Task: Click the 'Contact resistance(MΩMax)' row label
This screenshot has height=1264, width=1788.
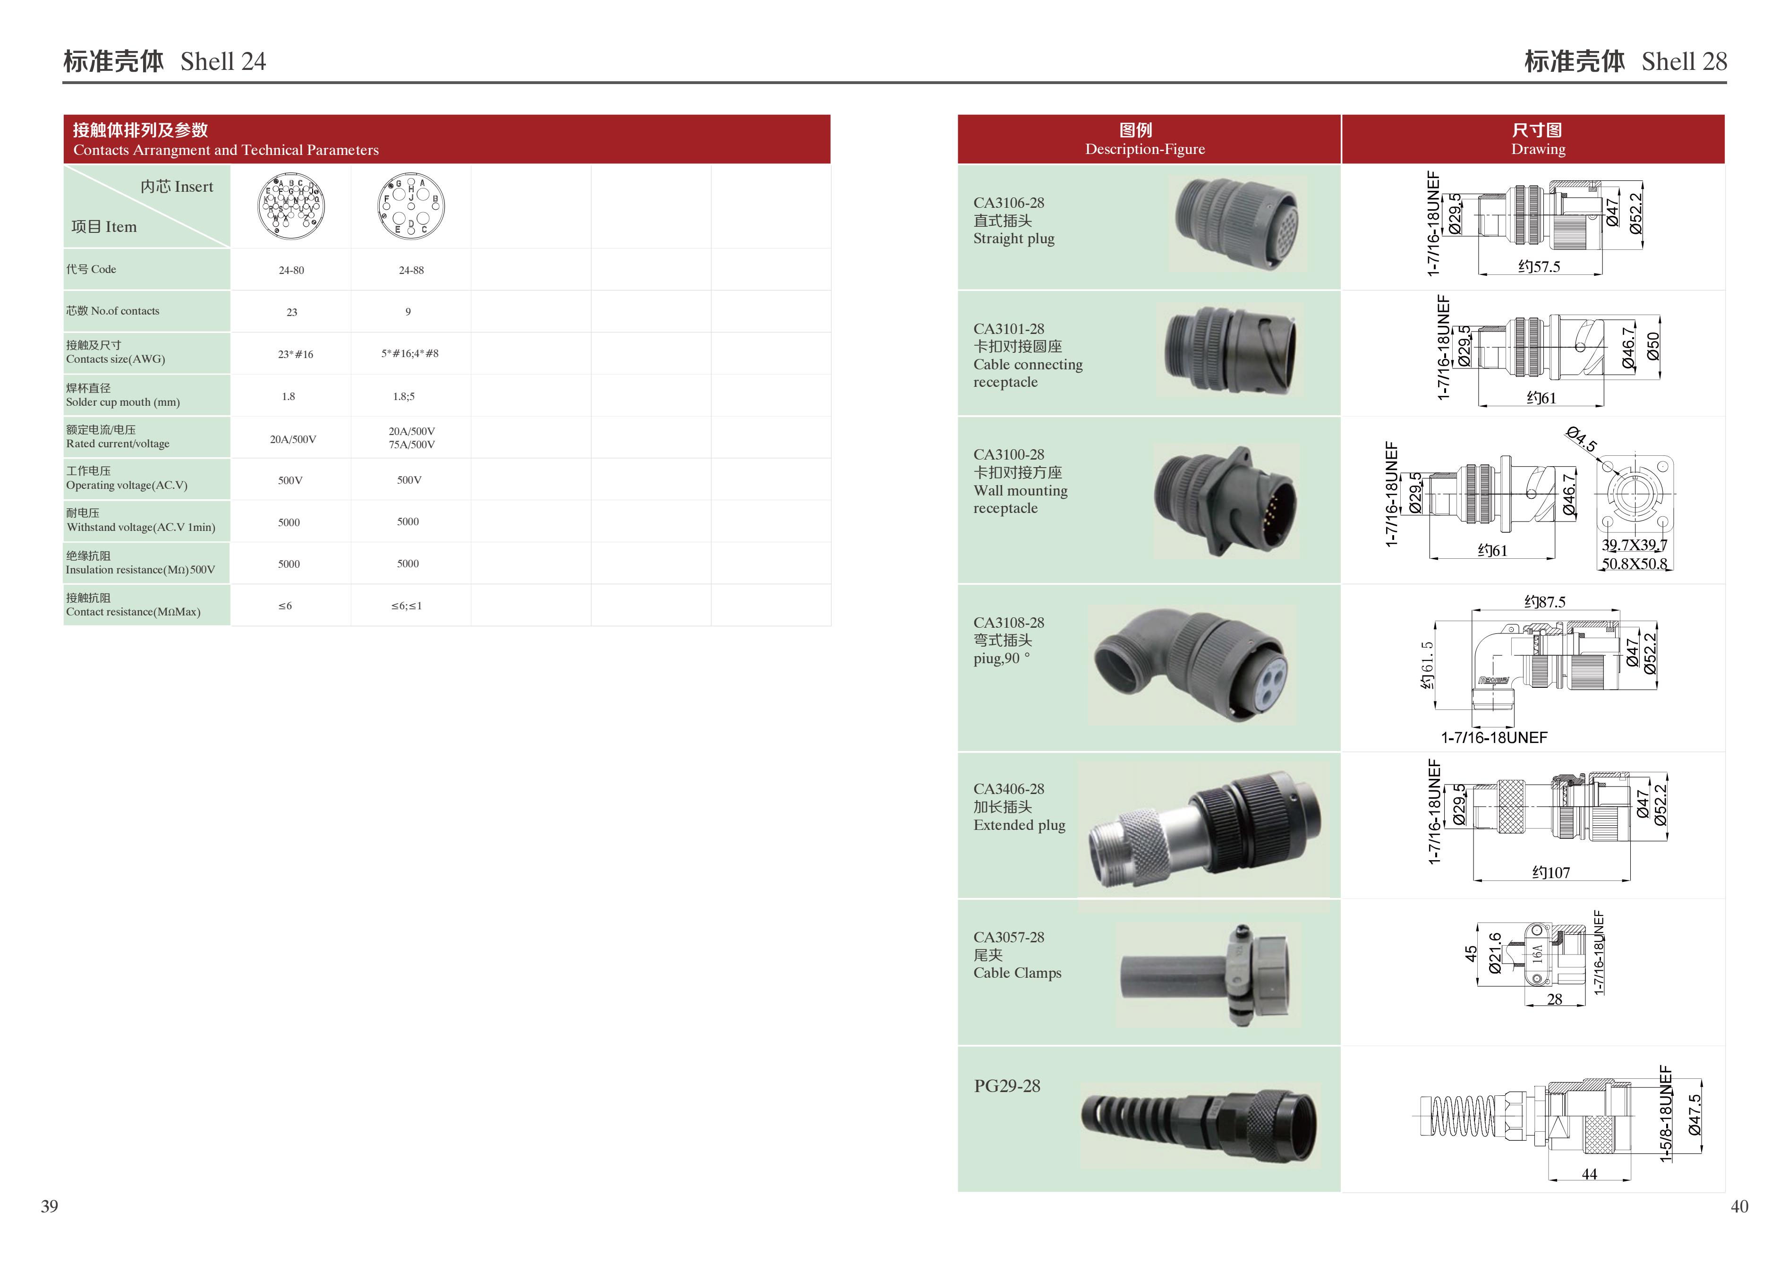Action: coord(133,611)
